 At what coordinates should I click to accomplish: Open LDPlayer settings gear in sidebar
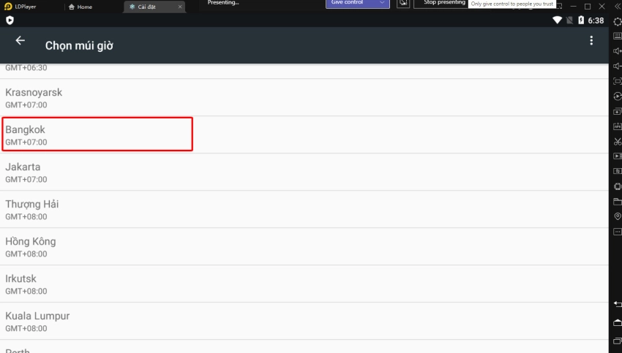click(617, 20)
